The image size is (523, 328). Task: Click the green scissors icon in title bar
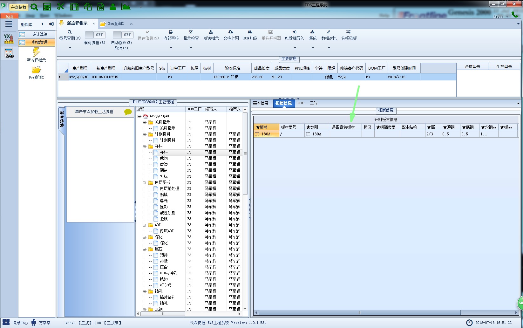click(61, 6)
